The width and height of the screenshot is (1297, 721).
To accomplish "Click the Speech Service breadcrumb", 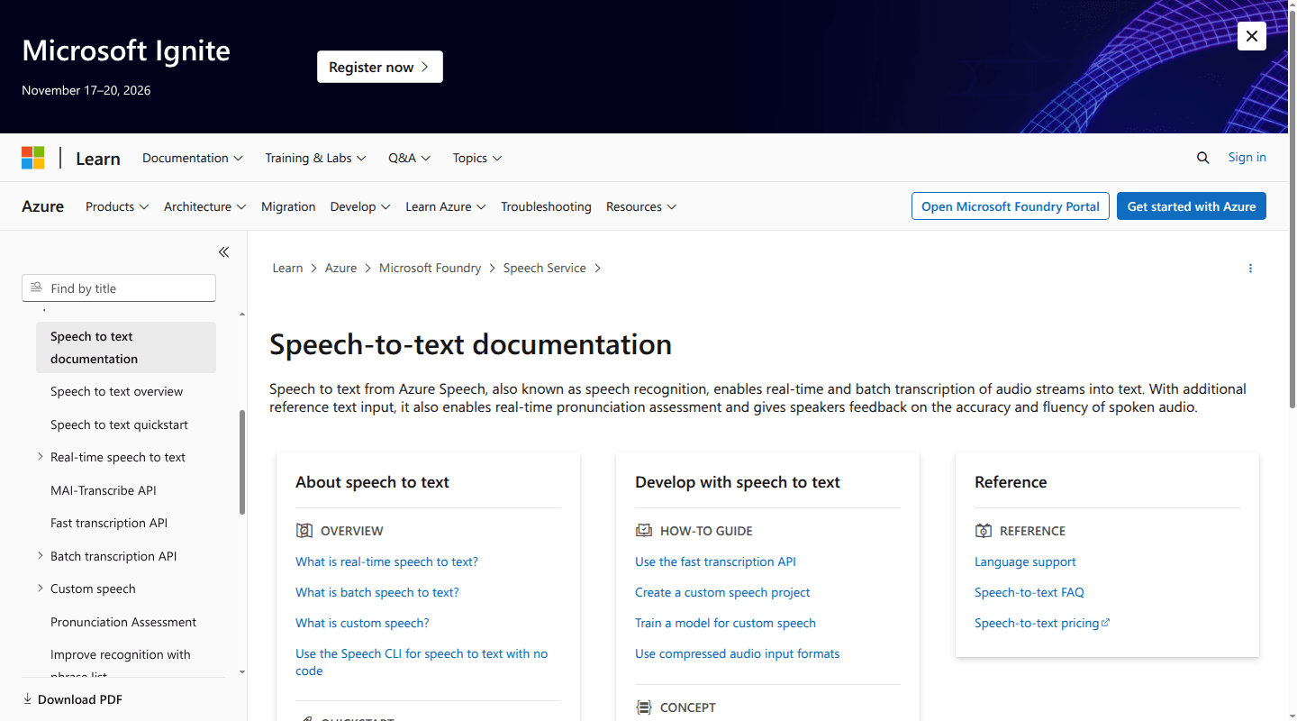I will (544, 268).
